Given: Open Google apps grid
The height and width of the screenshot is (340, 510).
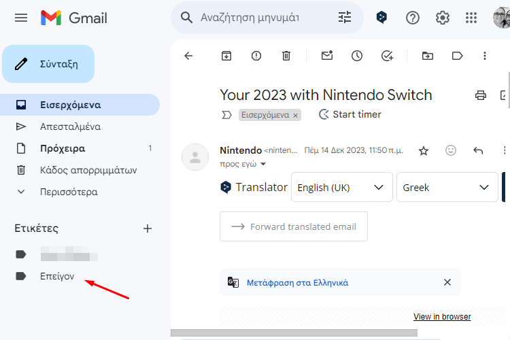Looking at the screenshot, I should [471, 18].
